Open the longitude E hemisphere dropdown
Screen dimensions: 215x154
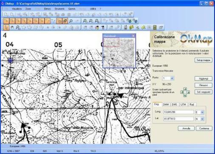pos(202,112)
